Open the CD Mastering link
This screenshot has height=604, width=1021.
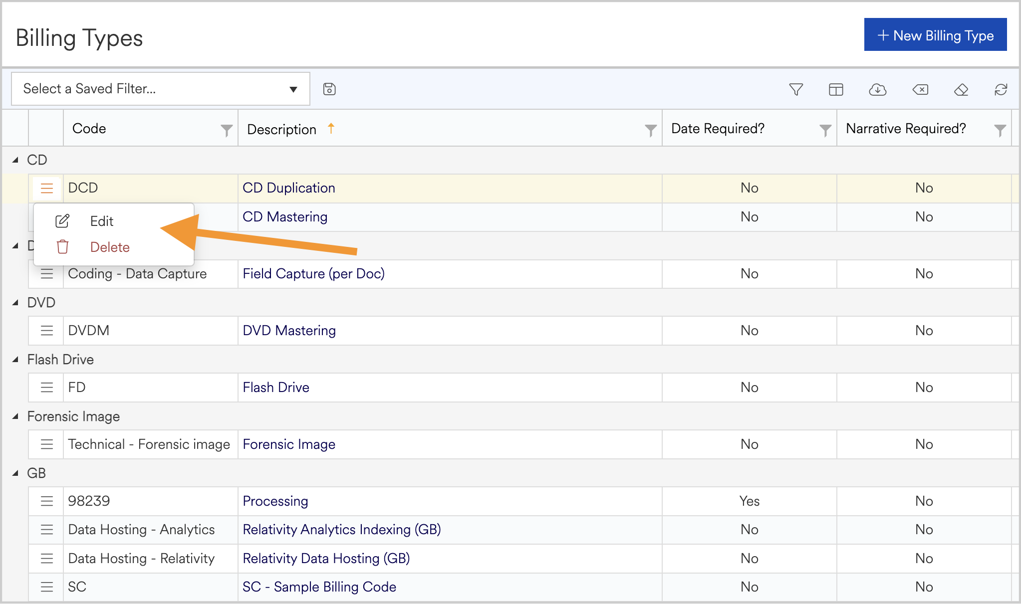click(x=285, y=217)
